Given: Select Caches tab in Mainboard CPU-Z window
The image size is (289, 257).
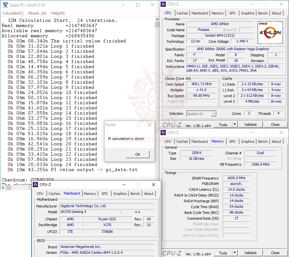Looking at the screenshot, I should tap(54, 194).
